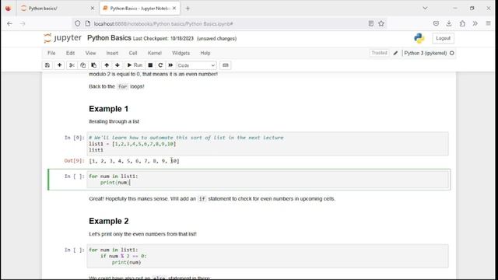
Task: Click the Python logo icon
Action: 419,38
